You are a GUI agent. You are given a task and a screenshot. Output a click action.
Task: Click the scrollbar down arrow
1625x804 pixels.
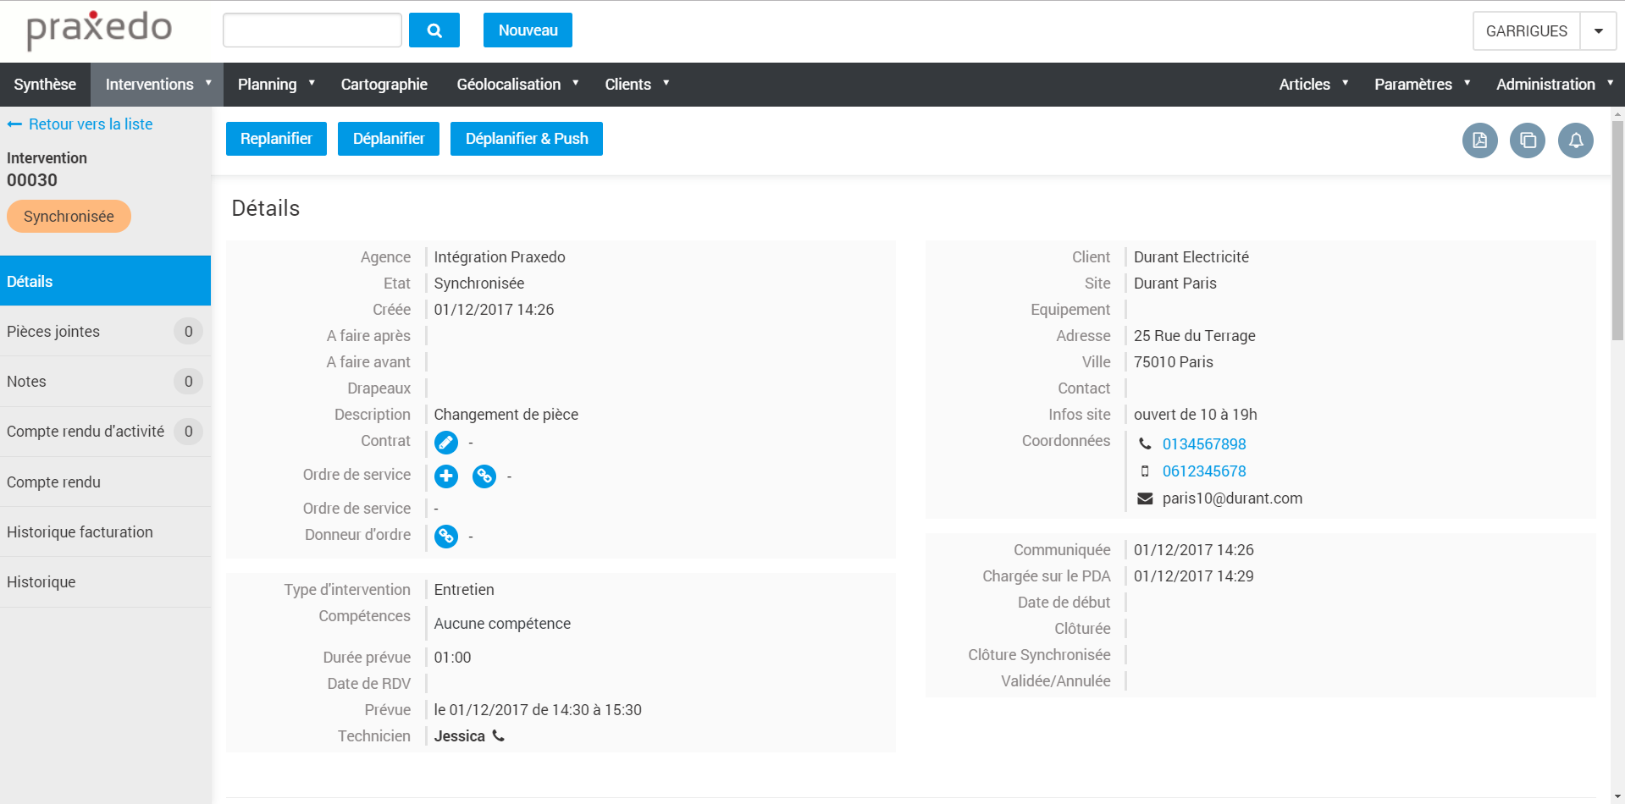(1617, 797)
